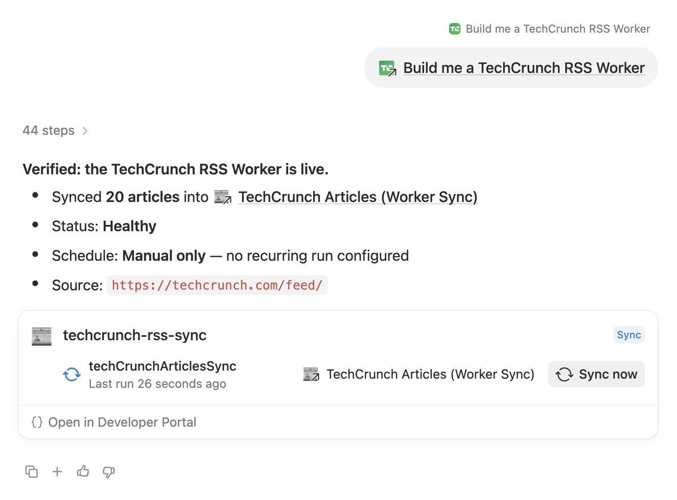Click the small TechCrunch icon above the message bubble
Viewport: 677px width, 500px height.
click(455, 29)
